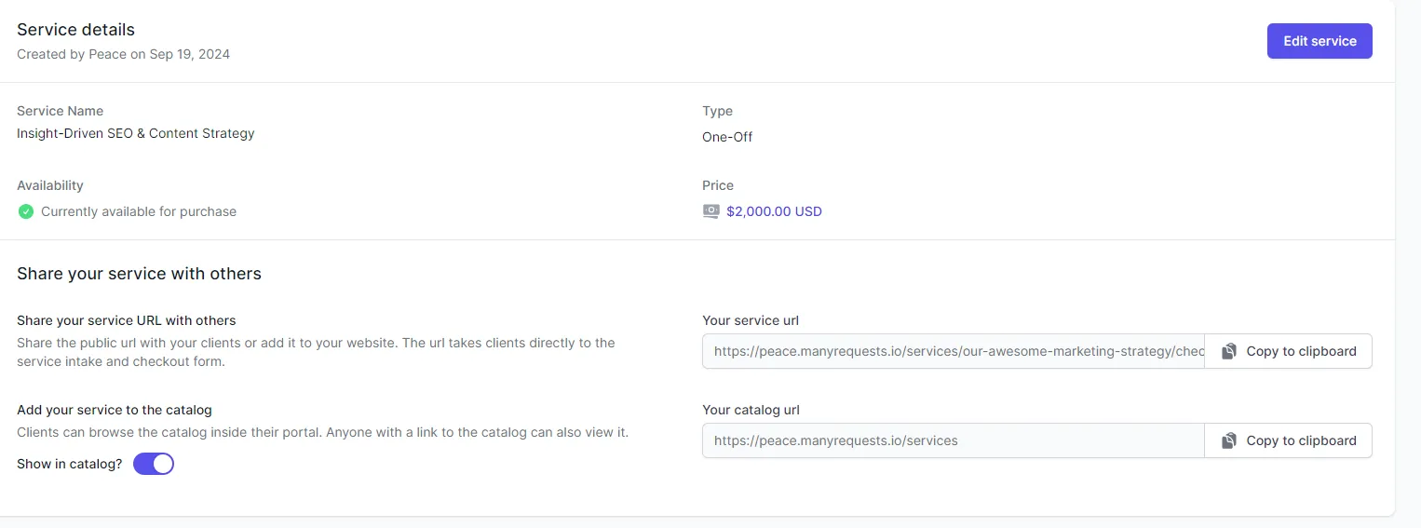
Task: Click 'Share your service with others' heading
Action: click(139, 274)
